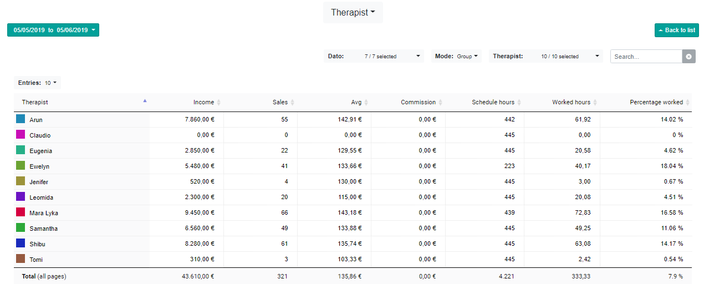Screen dimensions: 704x284
Task: Open Therapist 10/10 selected filter
Action: (547, 56)
